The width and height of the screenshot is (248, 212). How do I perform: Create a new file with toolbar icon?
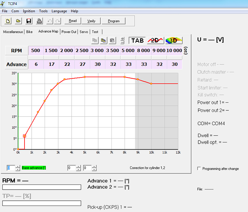8,21
